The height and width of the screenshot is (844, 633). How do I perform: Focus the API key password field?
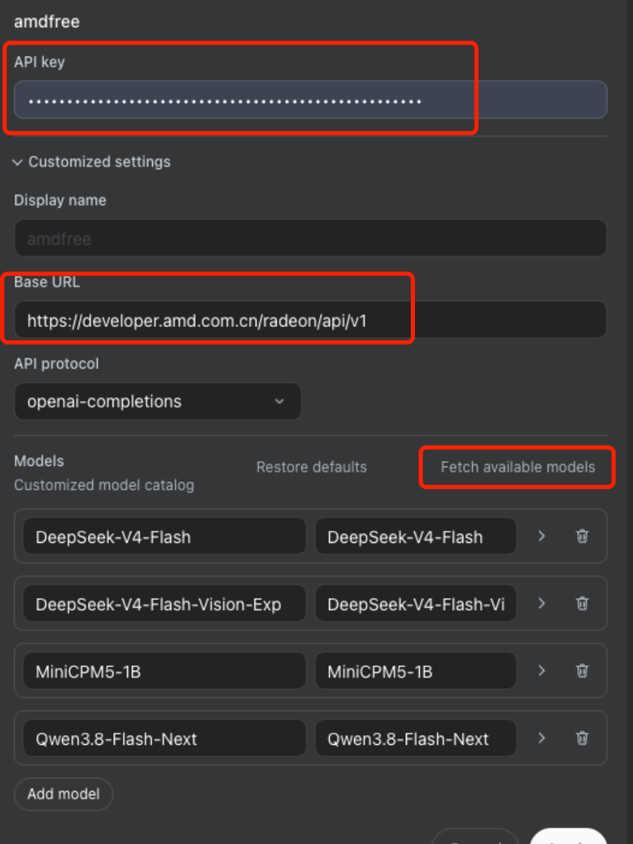click(x=310, y=100)
